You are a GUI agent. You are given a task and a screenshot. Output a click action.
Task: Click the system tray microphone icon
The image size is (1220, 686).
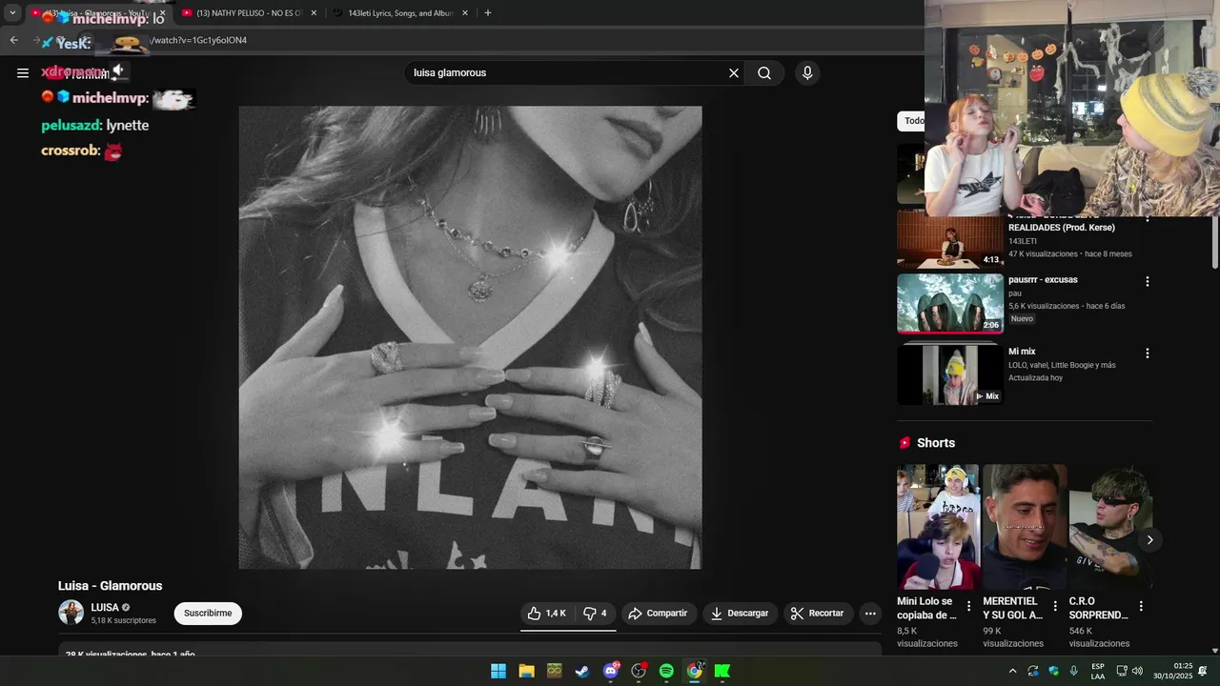click(1074, 671)
